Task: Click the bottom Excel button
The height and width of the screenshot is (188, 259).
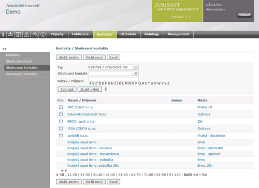Action: (x=113, y=182)
